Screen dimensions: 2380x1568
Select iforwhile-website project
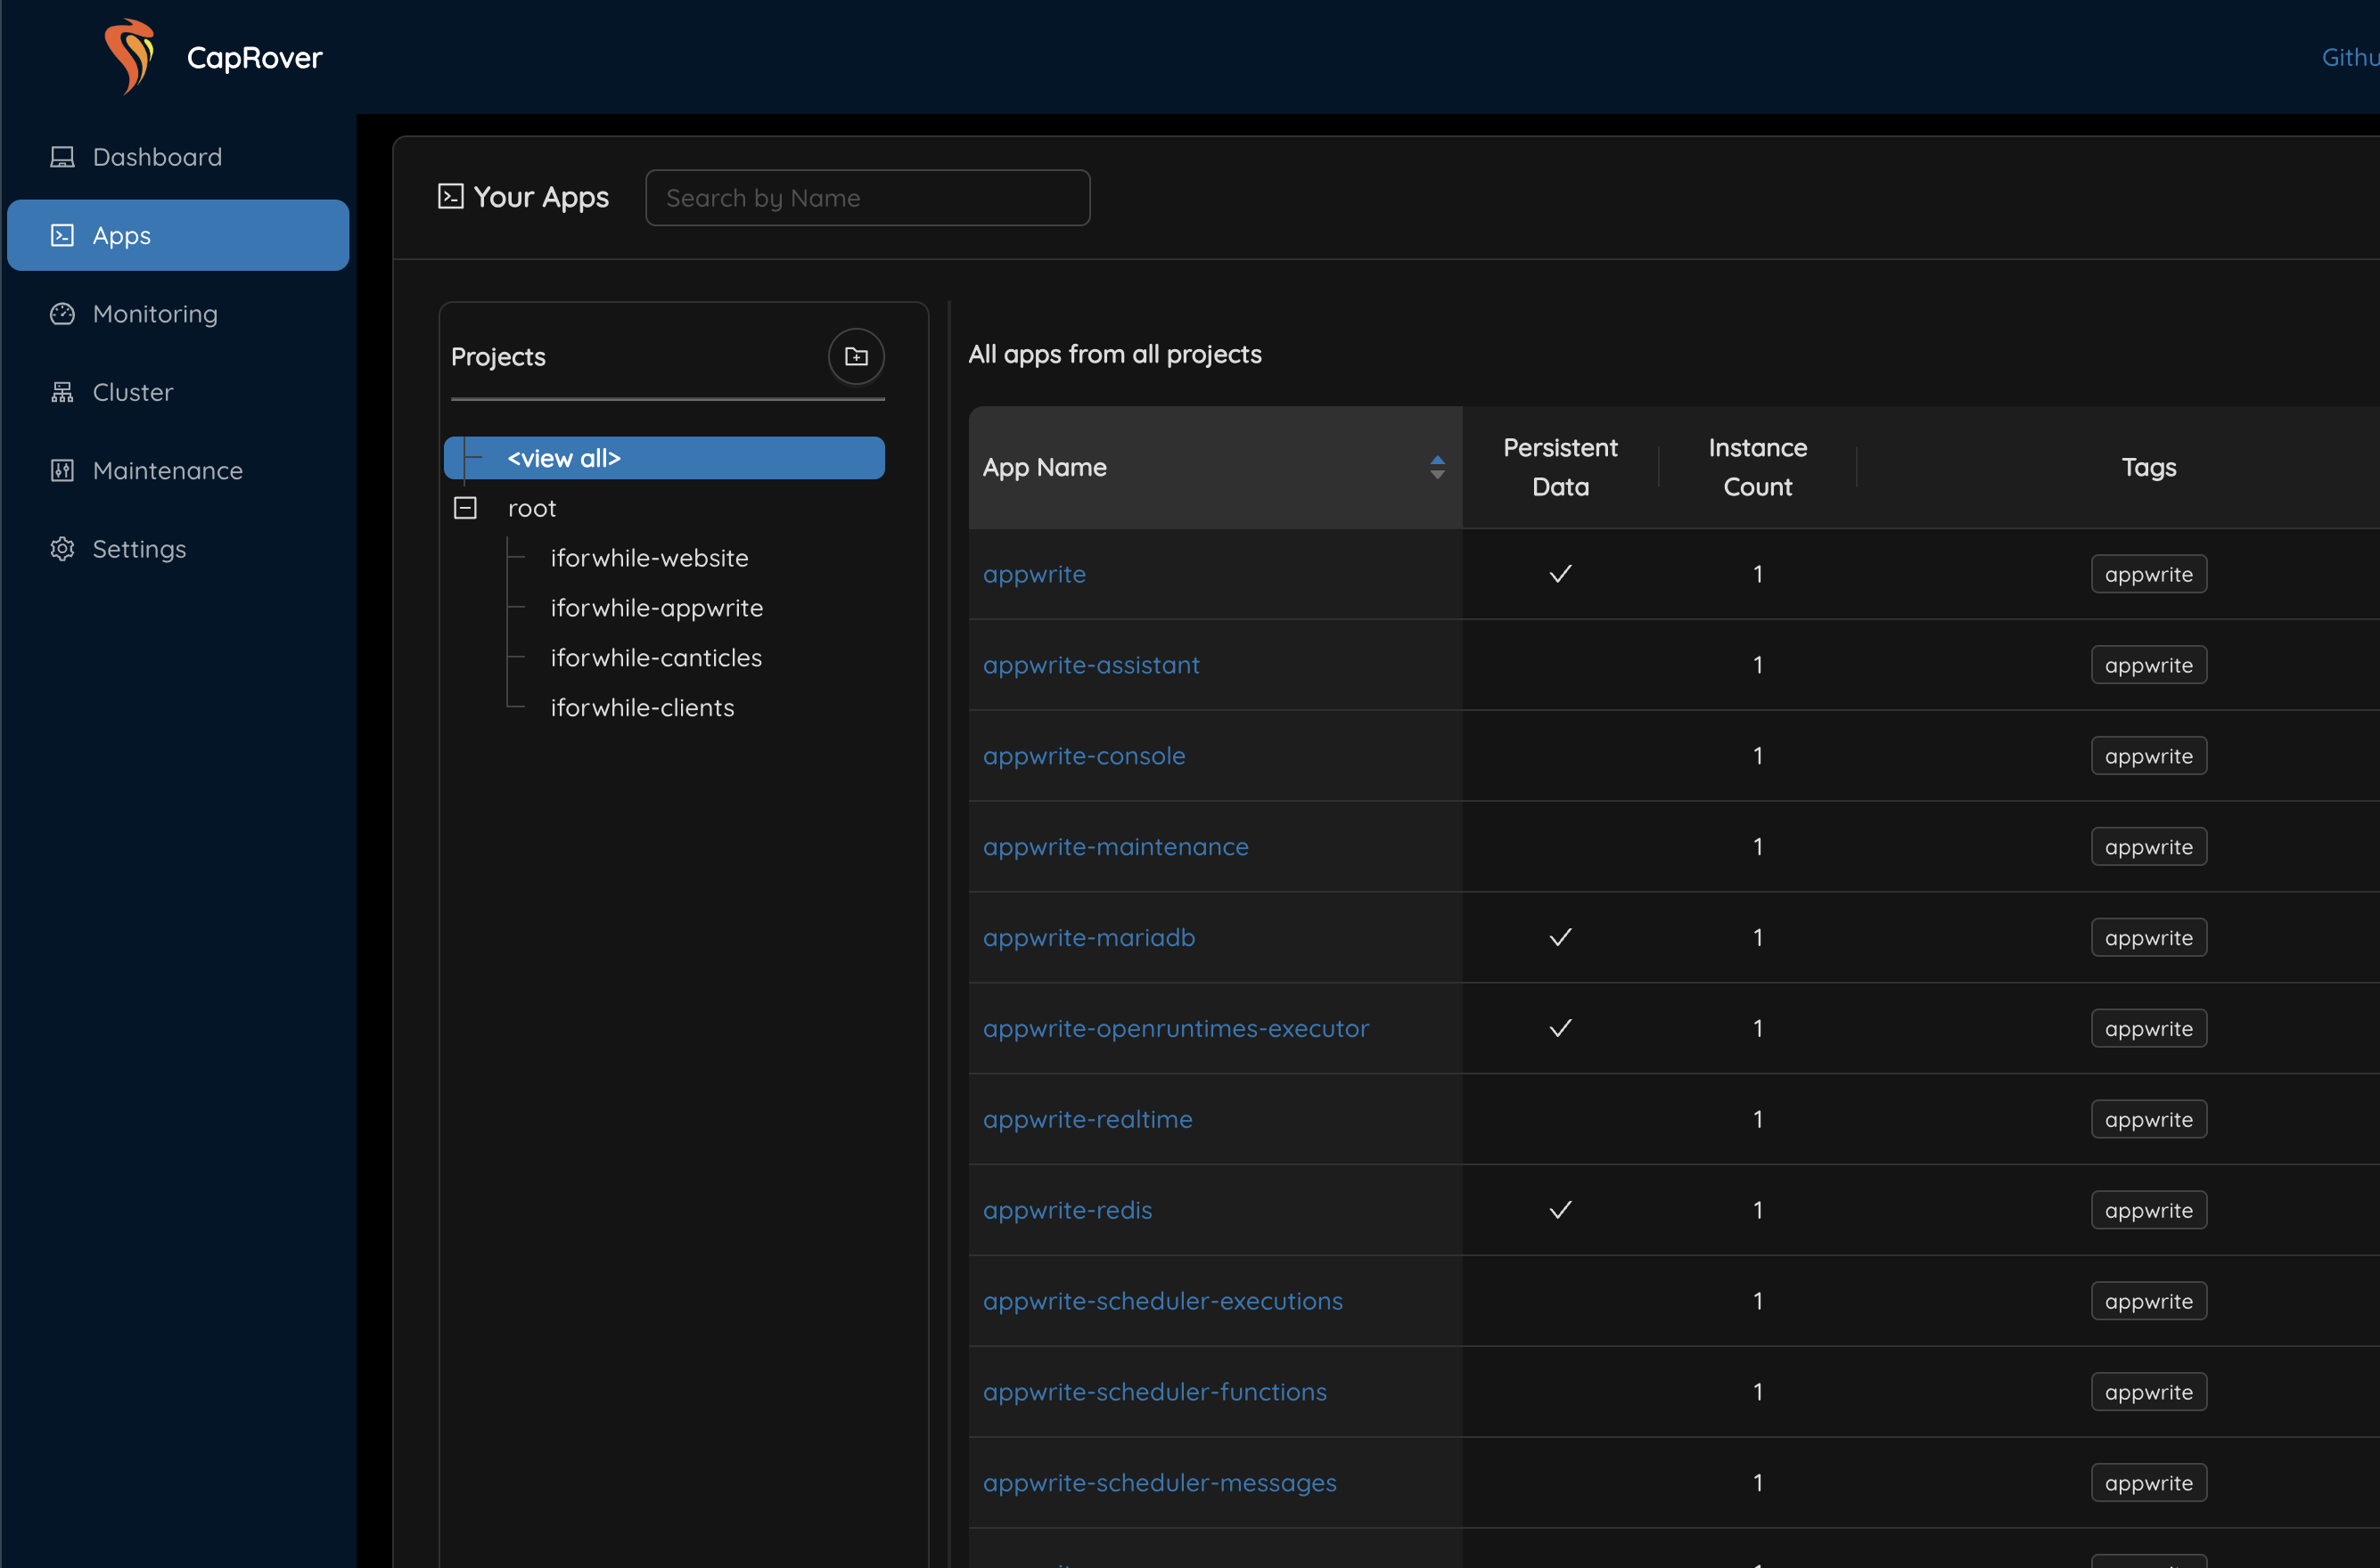coord(649,558)
